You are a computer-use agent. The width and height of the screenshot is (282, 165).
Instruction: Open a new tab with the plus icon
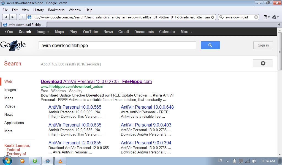pos(279,24)
